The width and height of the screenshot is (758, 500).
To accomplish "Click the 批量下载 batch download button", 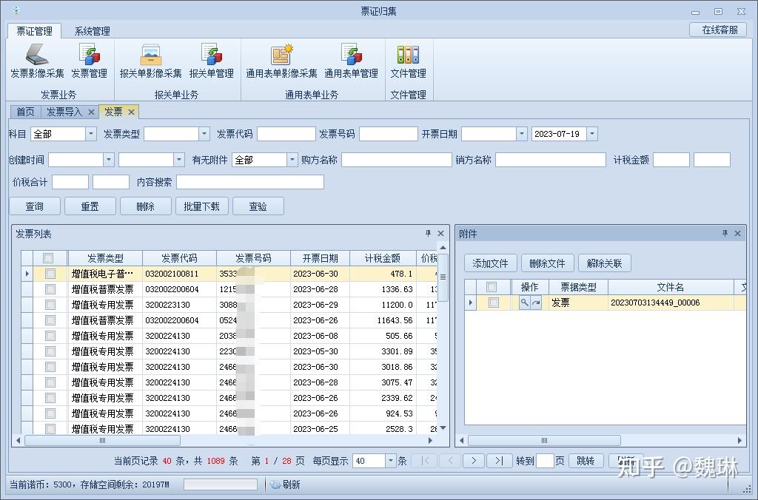I will (x=201, y=206).
